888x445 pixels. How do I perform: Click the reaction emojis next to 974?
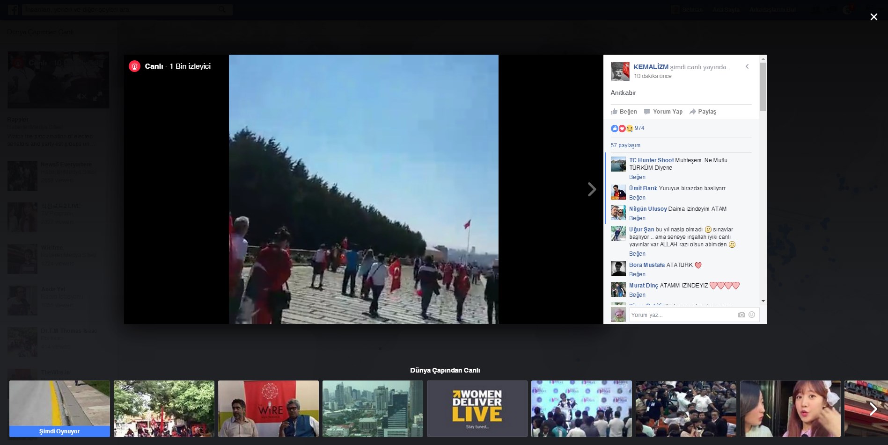point(622,129)
